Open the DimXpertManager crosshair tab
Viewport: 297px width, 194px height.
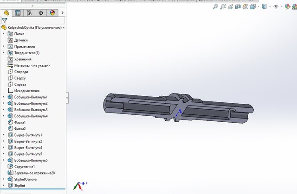click(x=41, y=13)
